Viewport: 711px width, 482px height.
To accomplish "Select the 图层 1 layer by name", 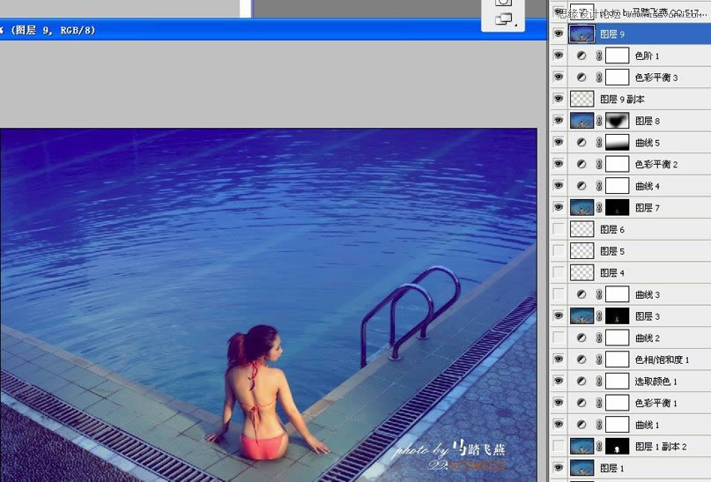I will point(611,468).
